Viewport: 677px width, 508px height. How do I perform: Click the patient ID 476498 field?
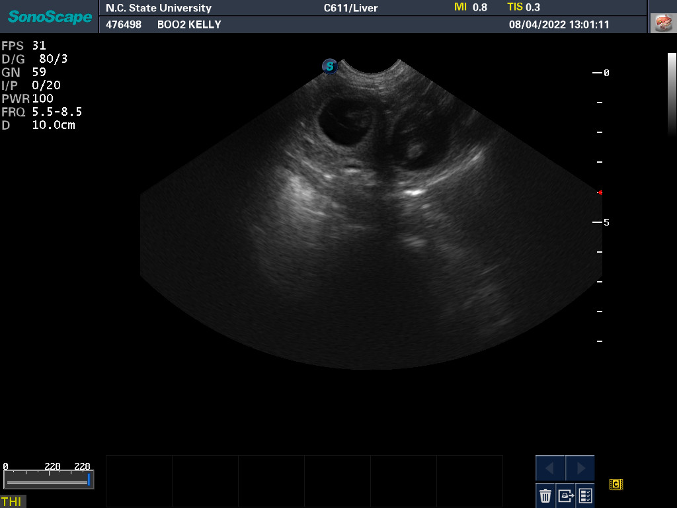(x=122, y=24)
